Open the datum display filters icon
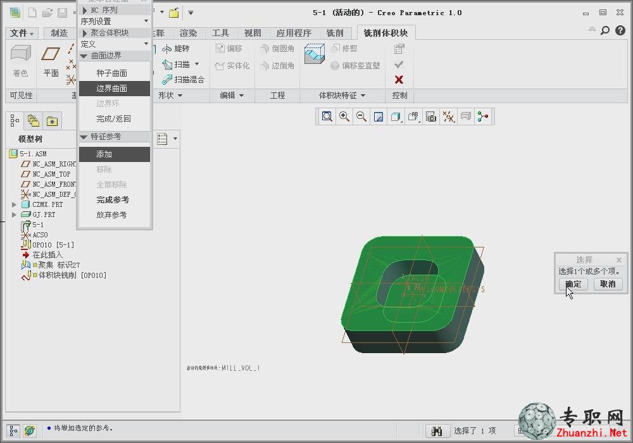633x443 pixels. [449, 116]
